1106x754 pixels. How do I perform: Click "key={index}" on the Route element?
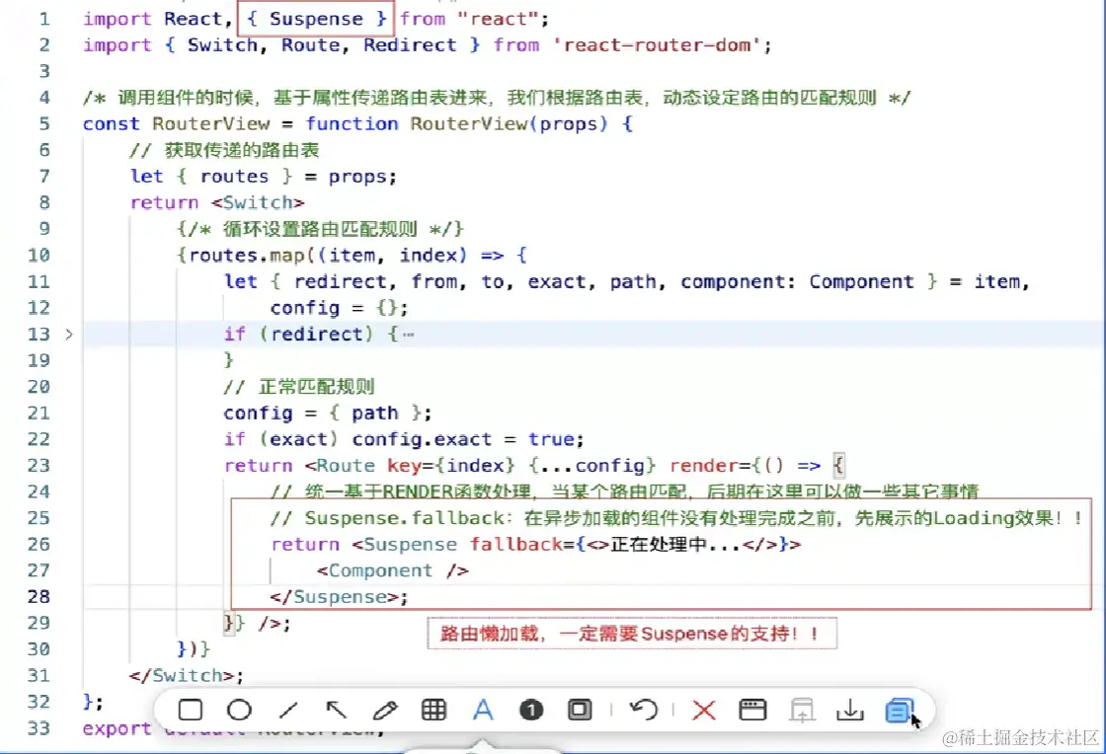coord(450,466)
